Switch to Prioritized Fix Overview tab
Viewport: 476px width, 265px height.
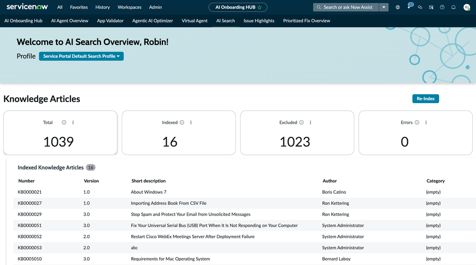pyautogui.click(x=307, y=21)
